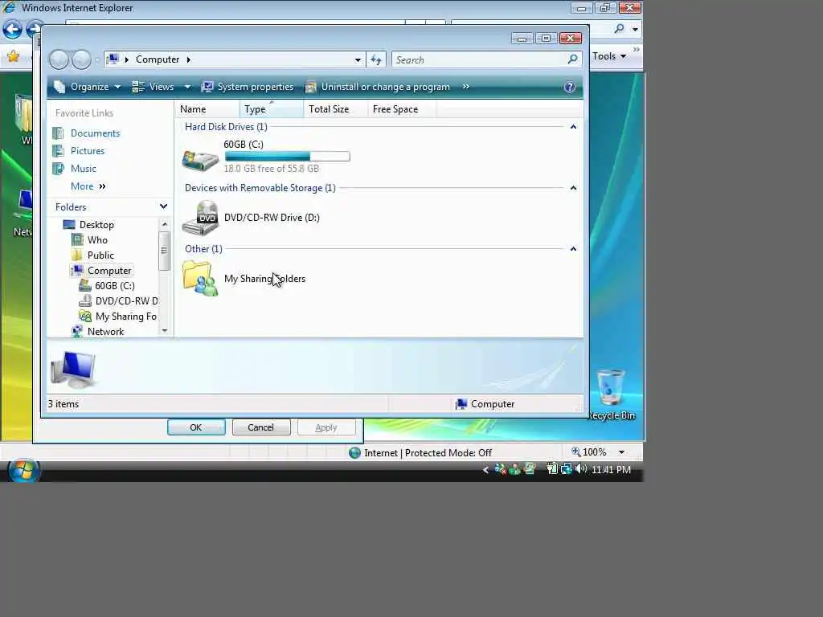Screen dimensions: 823x617
Task: Open the Views dropdown arrow
Action: [187, 87]
